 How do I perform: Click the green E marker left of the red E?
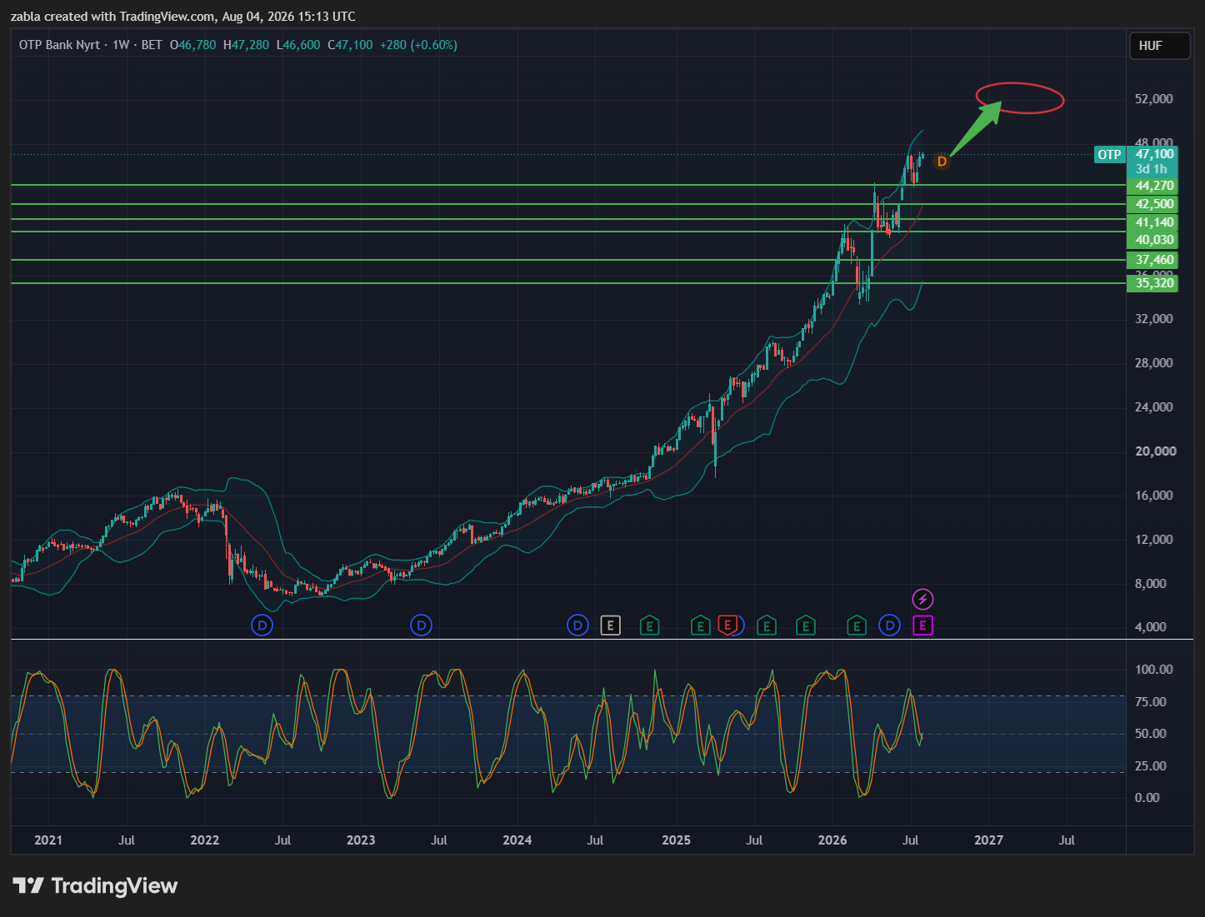coord(701,625)
